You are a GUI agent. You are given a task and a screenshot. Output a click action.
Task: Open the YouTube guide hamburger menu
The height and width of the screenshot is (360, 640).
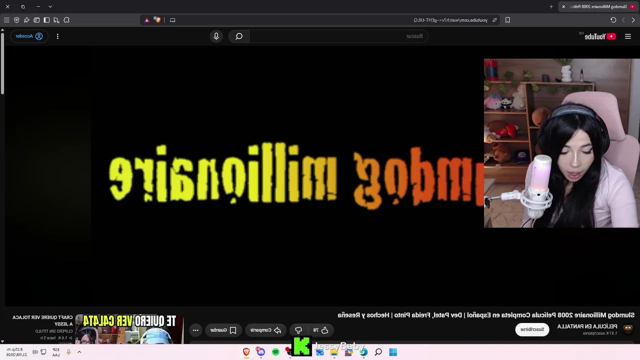pyautogui.click(x=628, y=36)
